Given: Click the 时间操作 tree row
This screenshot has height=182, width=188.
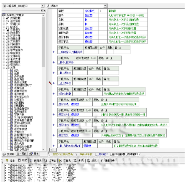Looking at the screenshot, I should tap(13, 44).
